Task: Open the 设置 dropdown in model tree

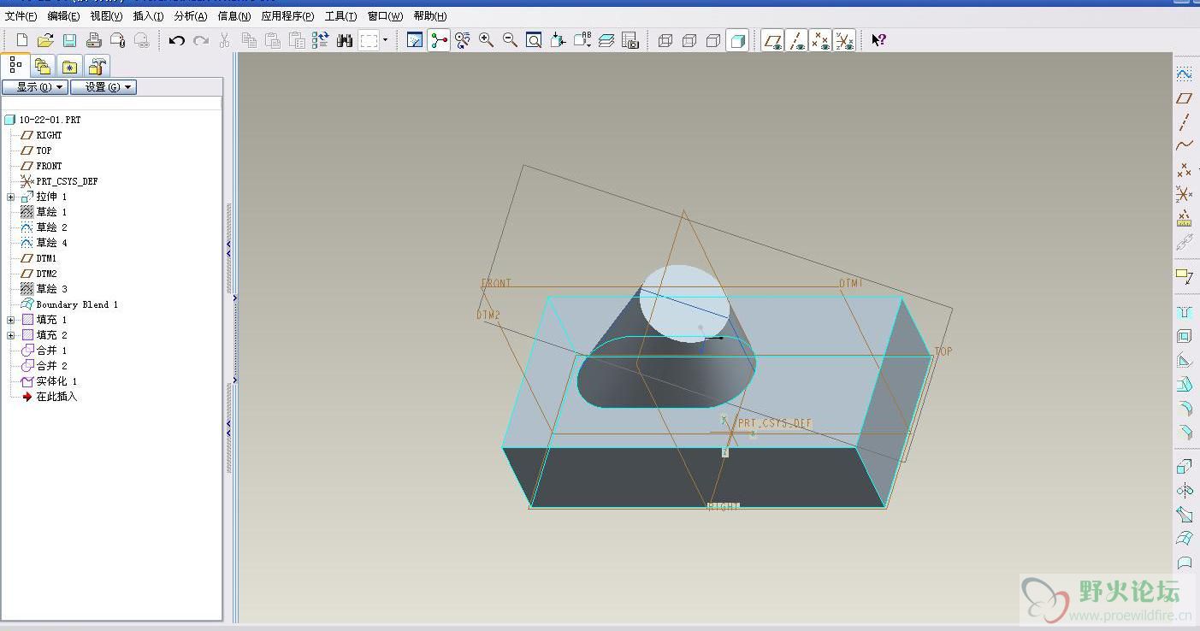Action: [103, 87]
